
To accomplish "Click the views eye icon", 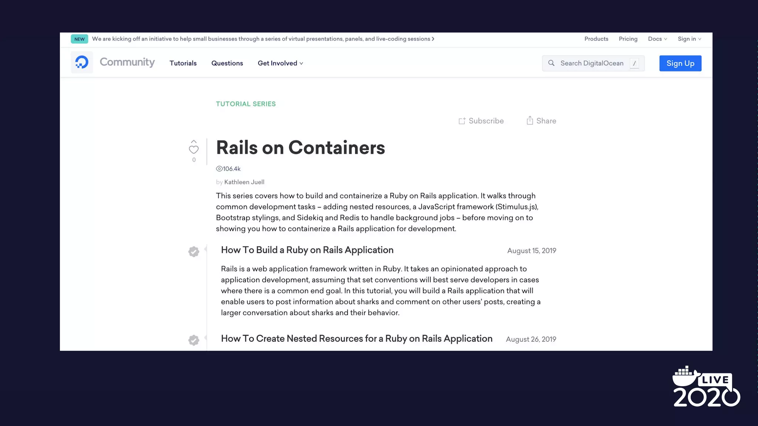I will (219, 169).
